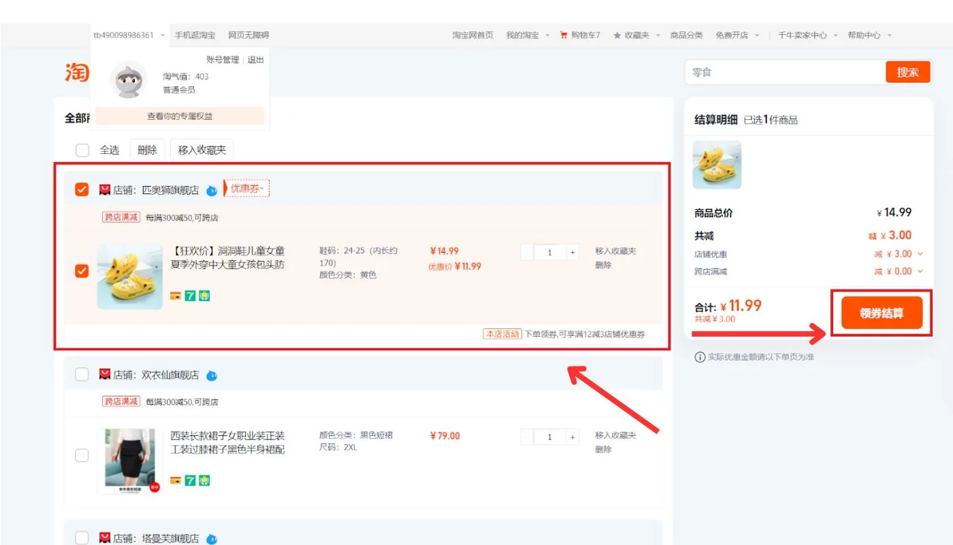Click the orange 领券结算 checkout button

coord(882,313)
